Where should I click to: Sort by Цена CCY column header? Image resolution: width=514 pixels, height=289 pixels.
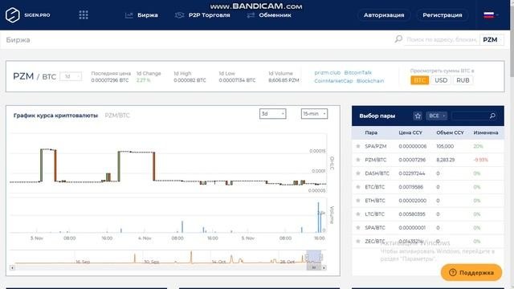click(x=410, y=132)
